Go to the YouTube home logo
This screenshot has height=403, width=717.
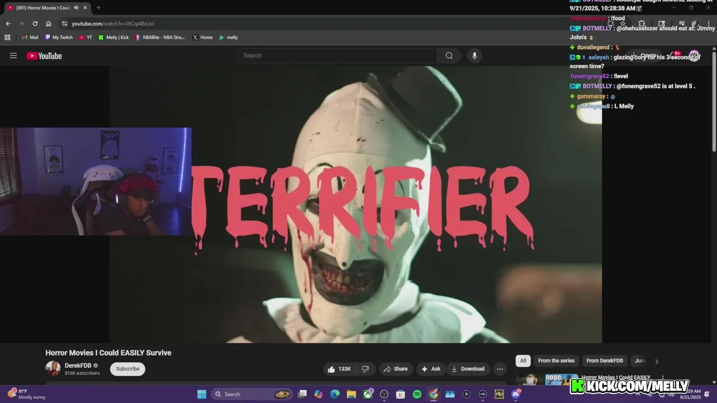point(44,55)
